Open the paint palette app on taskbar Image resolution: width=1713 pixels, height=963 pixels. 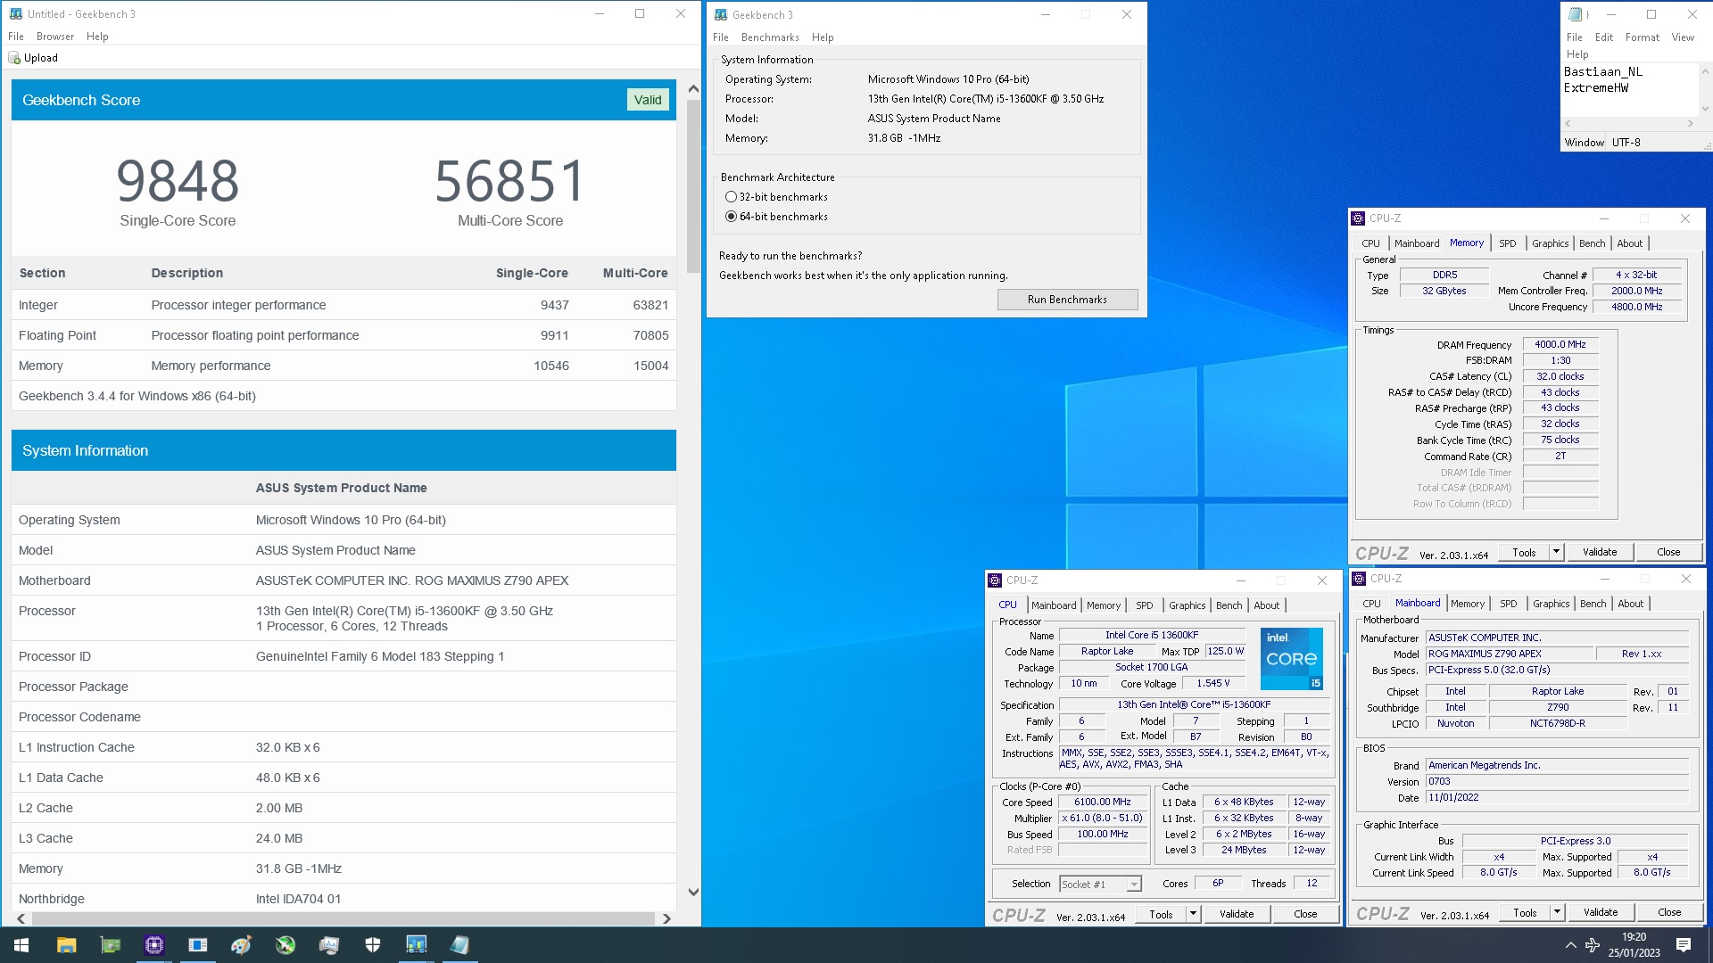(241, 945)
